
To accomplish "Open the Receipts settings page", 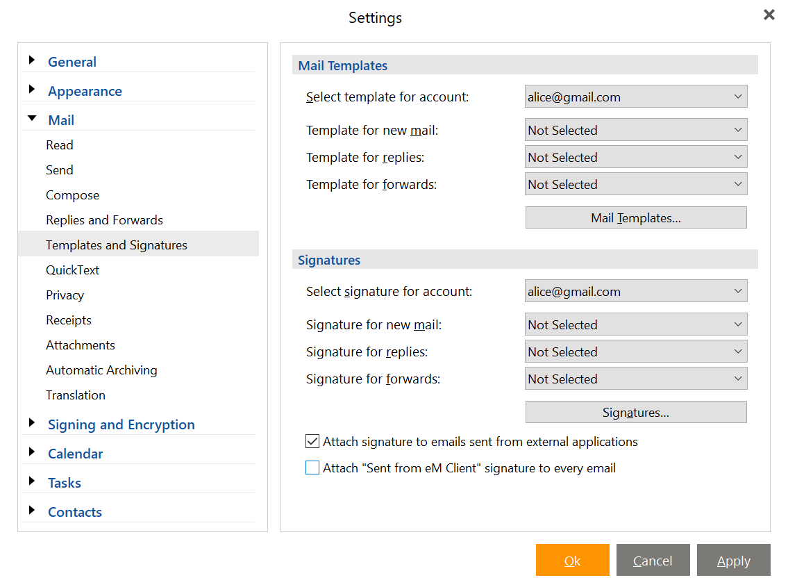I will tap(68, 320).
